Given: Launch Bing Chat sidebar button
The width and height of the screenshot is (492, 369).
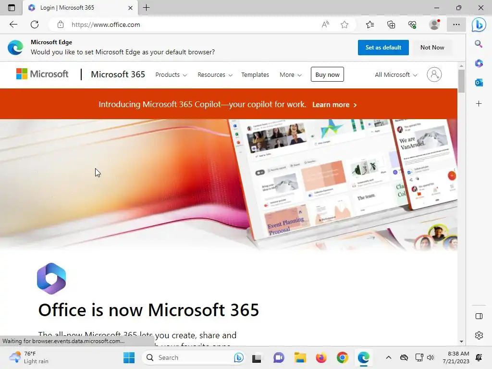Looking at the screenshot, I should tap(479, 25).
